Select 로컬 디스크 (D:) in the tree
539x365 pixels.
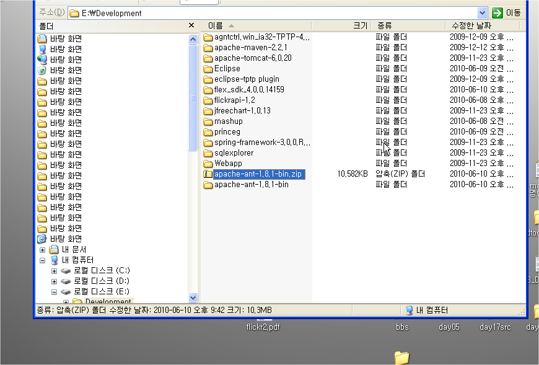pos(102,281)
